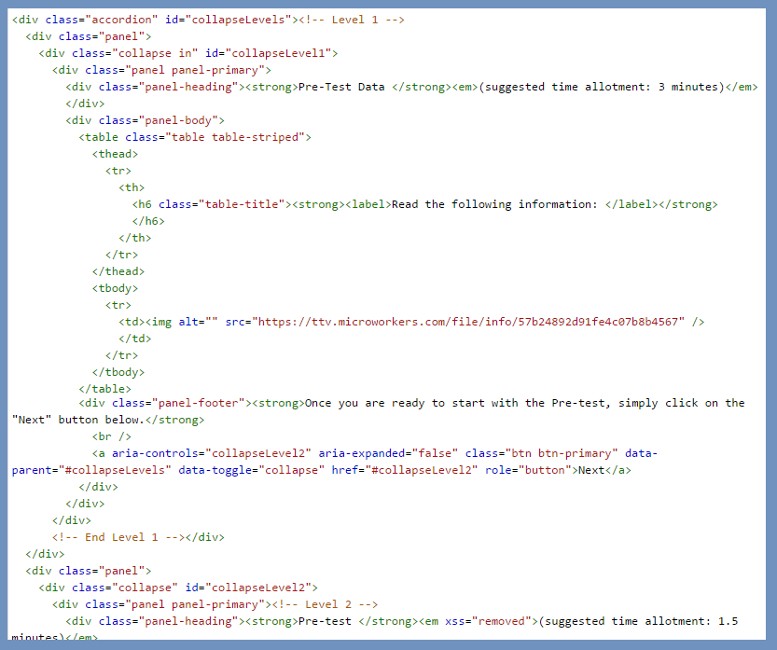Click the closing </thead> tag
777x650 pixels.
tap(118, 271)
